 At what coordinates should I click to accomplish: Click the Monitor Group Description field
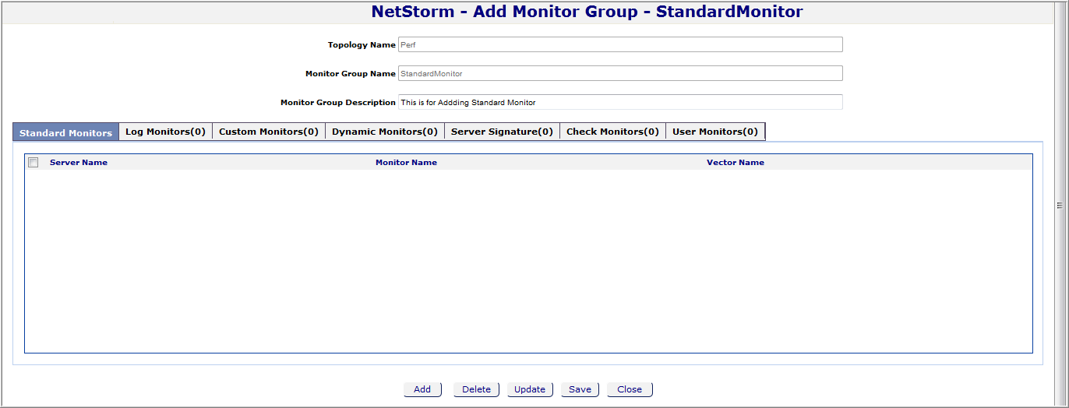pyautogui.click(x=620, y=102)
